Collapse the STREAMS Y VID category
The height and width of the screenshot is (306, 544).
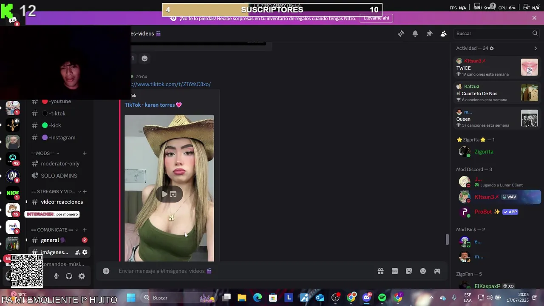(55, 192)
